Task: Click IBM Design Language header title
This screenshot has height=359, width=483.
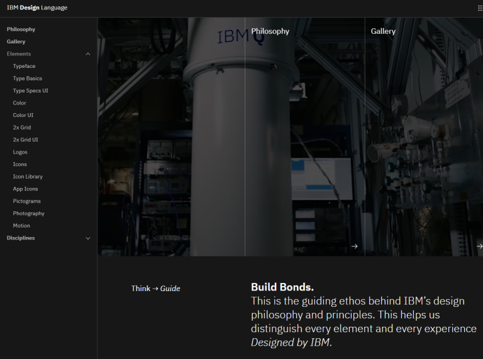Action: click(x=37, y=8)
